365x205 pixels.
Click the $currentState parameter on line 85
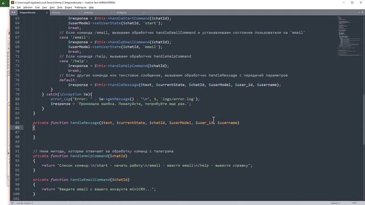[131, 123]
